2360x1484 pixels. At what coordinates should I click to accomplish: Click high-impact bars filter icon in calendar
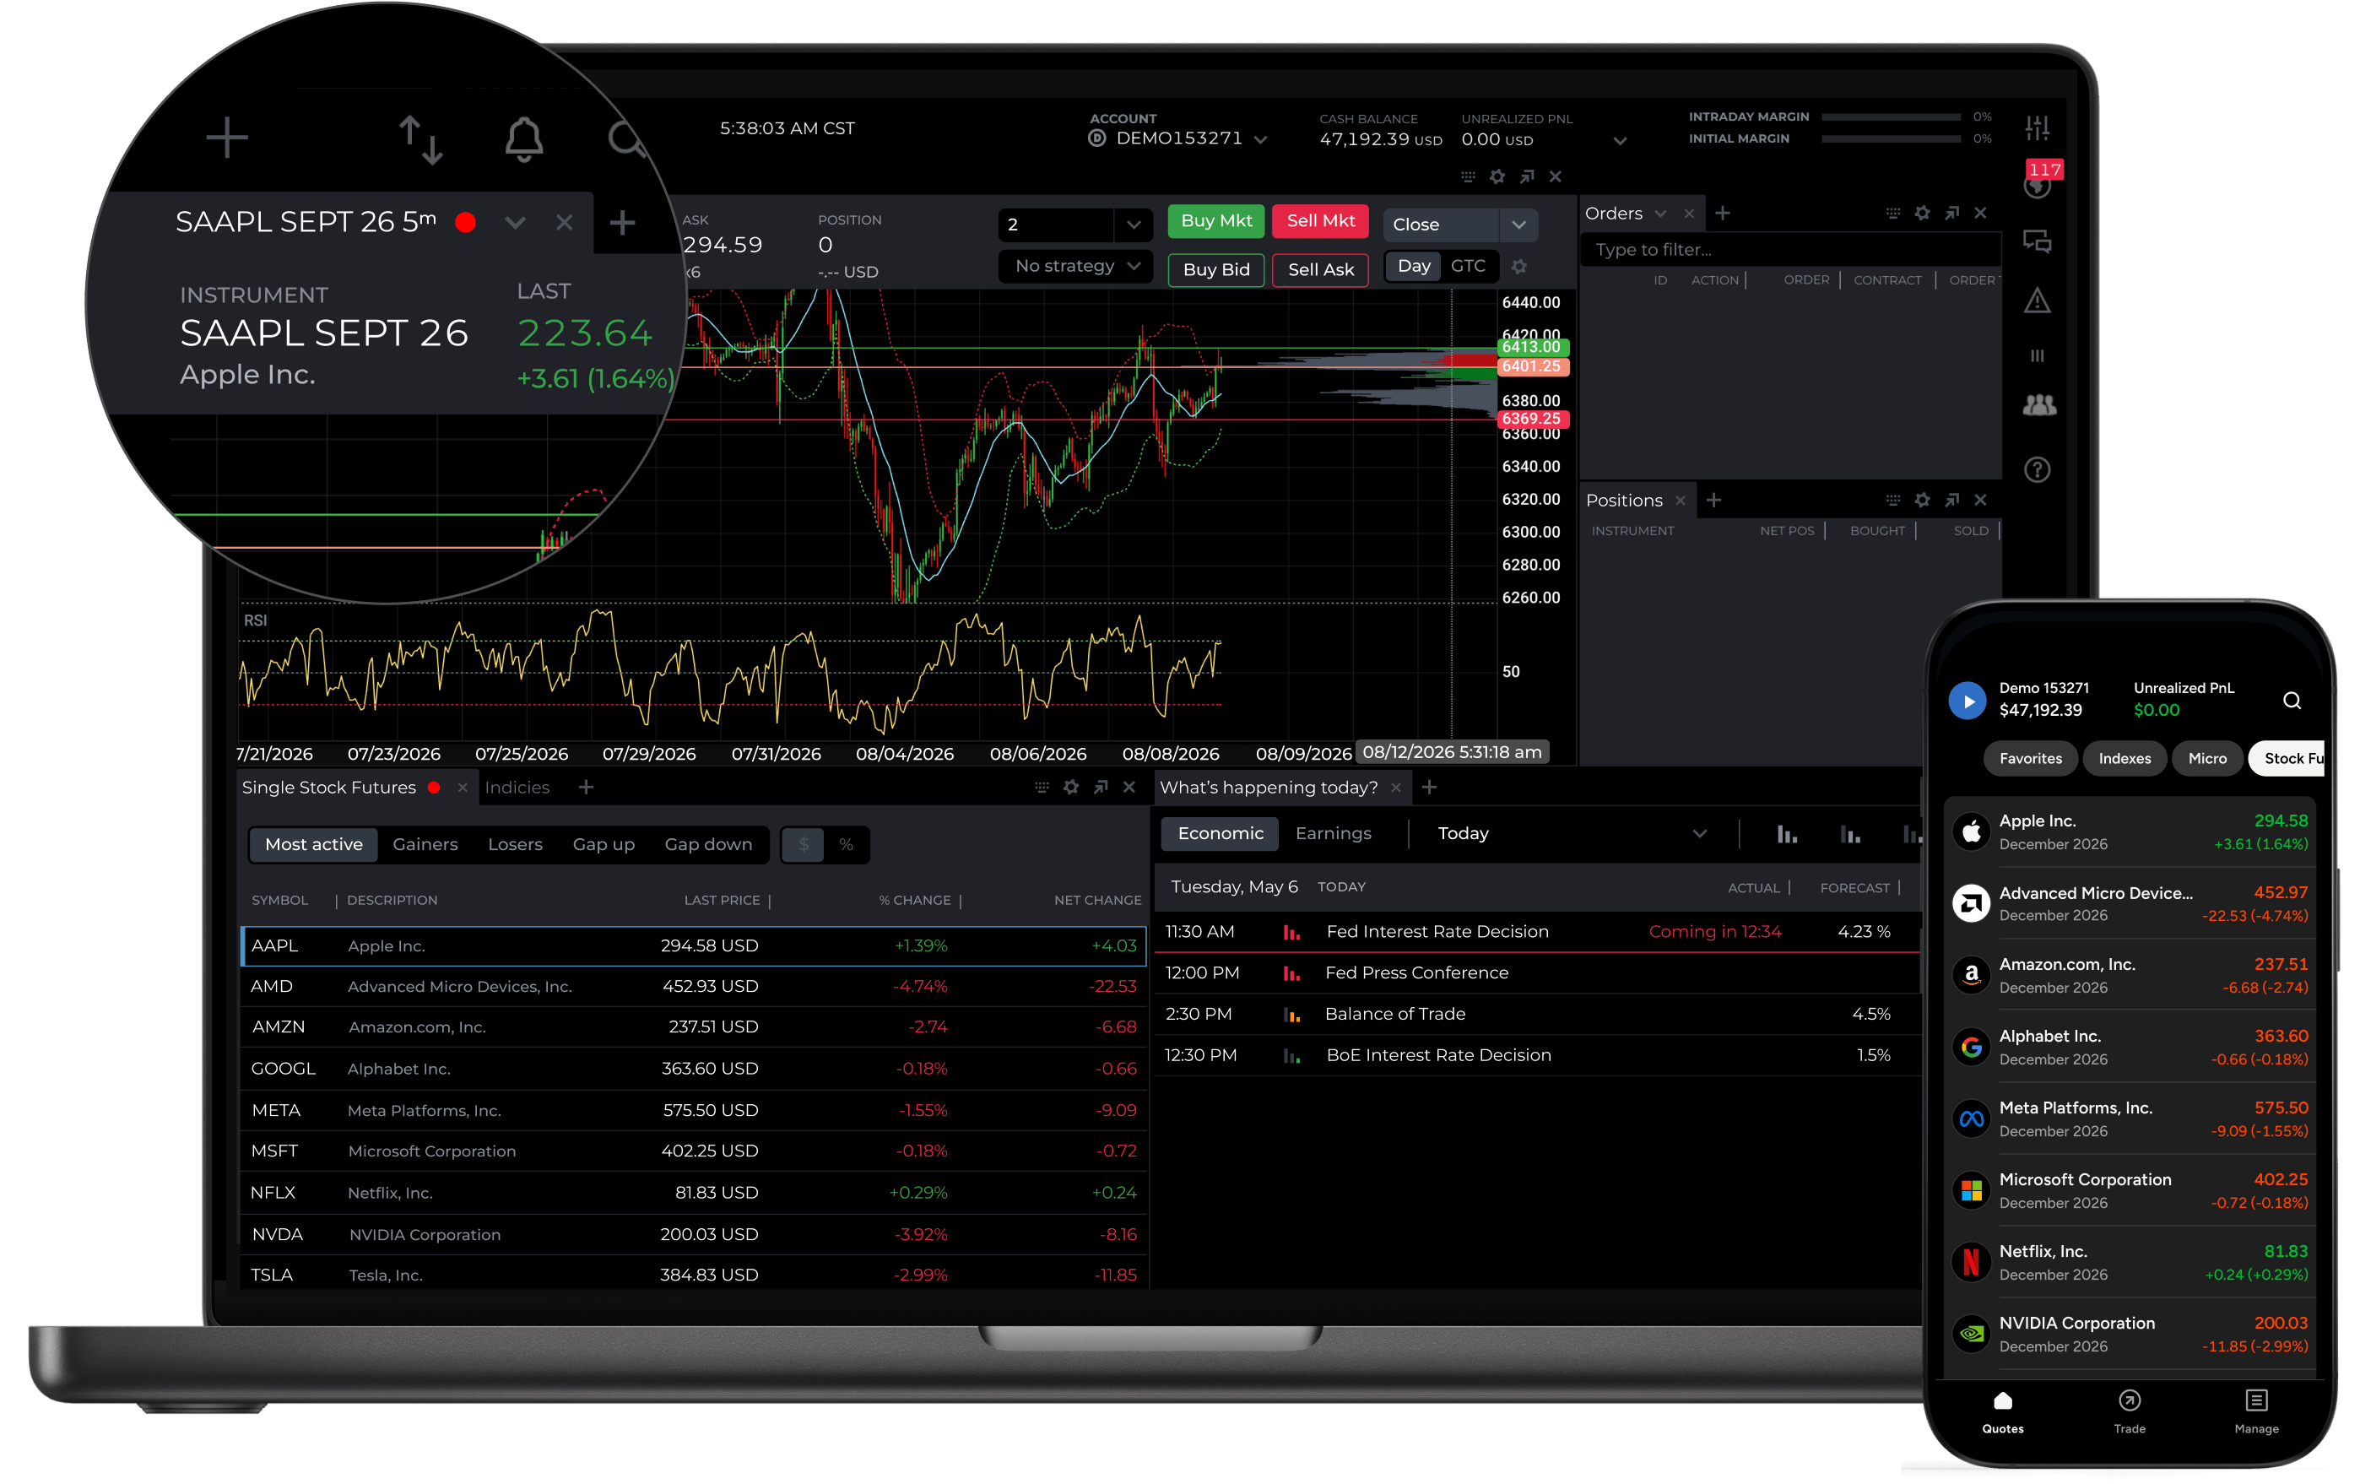pos(1786,834)
